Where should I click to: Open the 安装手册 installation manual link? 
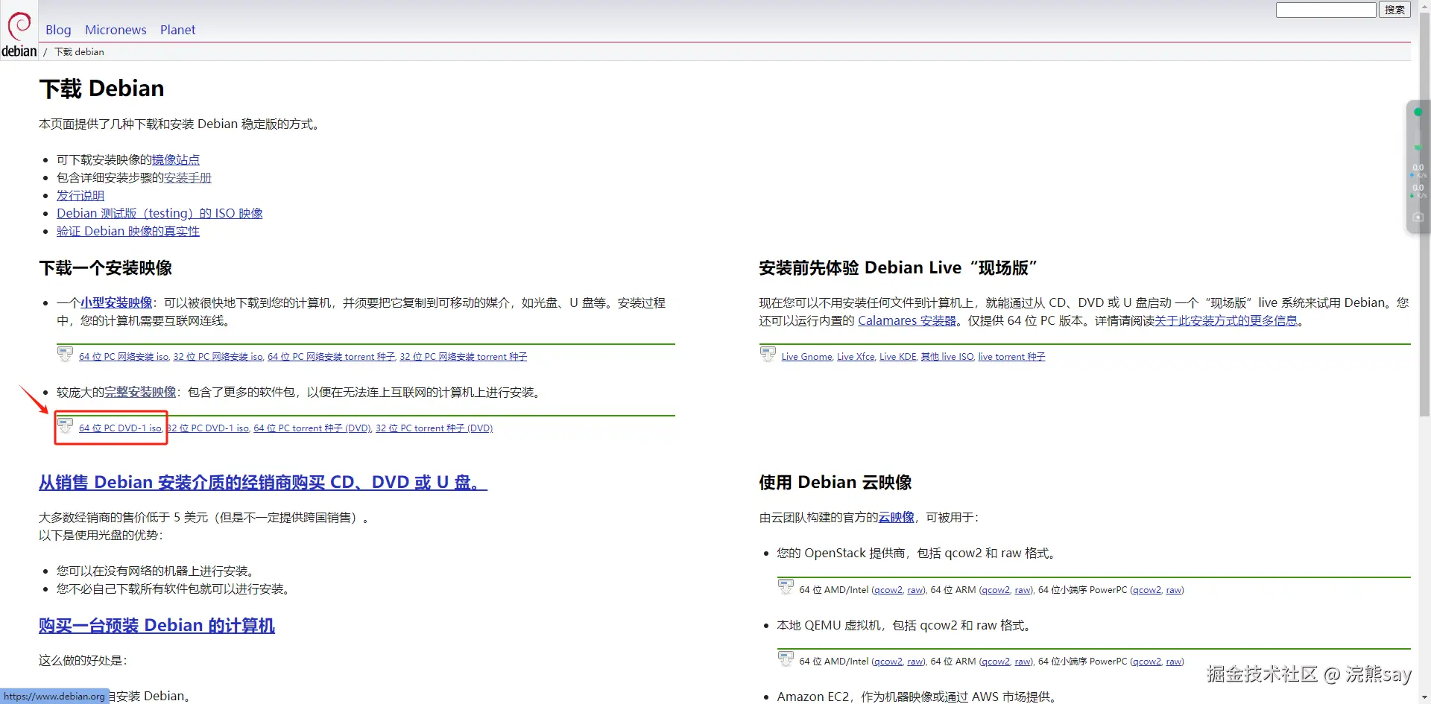click(188, 177)
